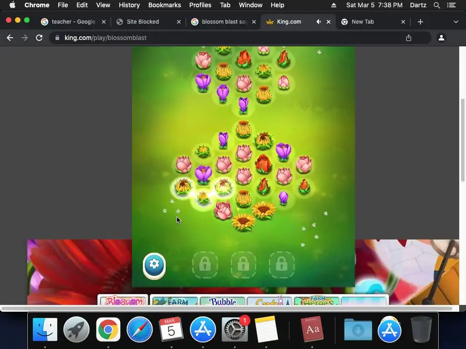Open the Notification Center list icon

tap(451, 5)
